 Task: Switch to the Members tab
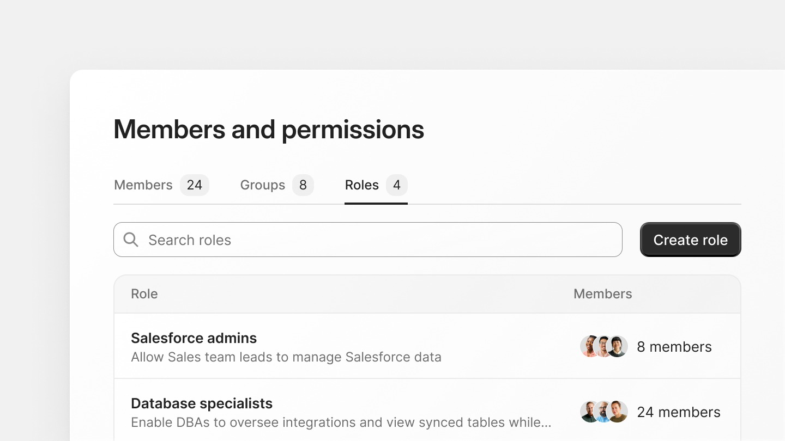point(143,185)
